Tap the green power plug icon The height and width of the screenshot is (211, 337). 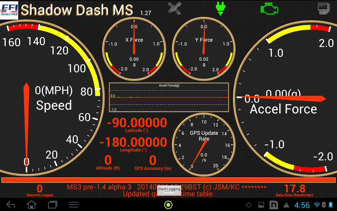(x=220, y=8)
